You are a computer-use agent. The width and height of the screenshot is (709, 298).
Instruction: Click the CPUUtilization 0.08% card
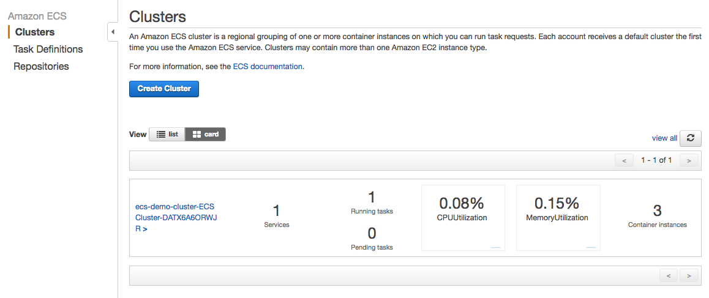463,217
